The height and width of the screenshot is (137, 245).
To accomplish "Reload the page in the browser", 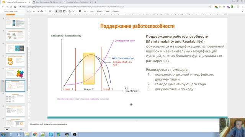I will [x=11, y=7].
